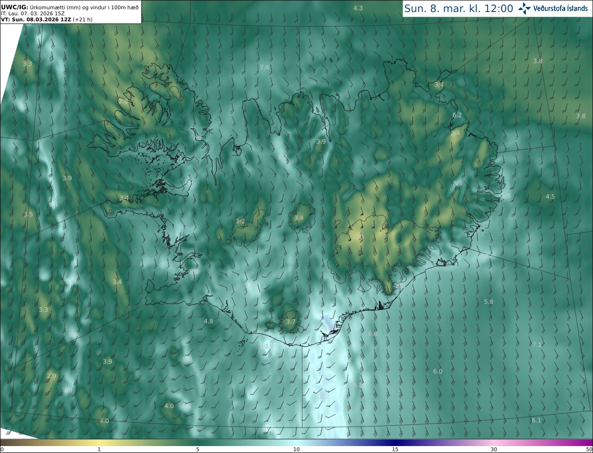Click the 2.4 value in northeast Iceland
Image resolution: width=593 pixels, height=453 pixels.
[455, 133]
